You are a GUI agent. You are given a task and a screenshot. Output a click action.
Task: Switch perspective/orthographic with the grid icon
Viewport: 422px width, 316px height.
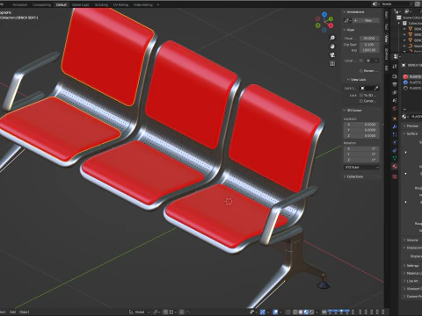332,63
